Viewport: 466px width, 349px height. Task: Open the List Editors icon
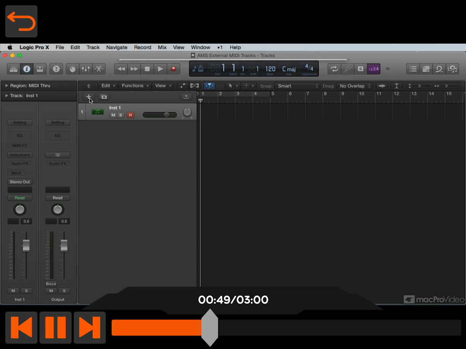[413, 69]
